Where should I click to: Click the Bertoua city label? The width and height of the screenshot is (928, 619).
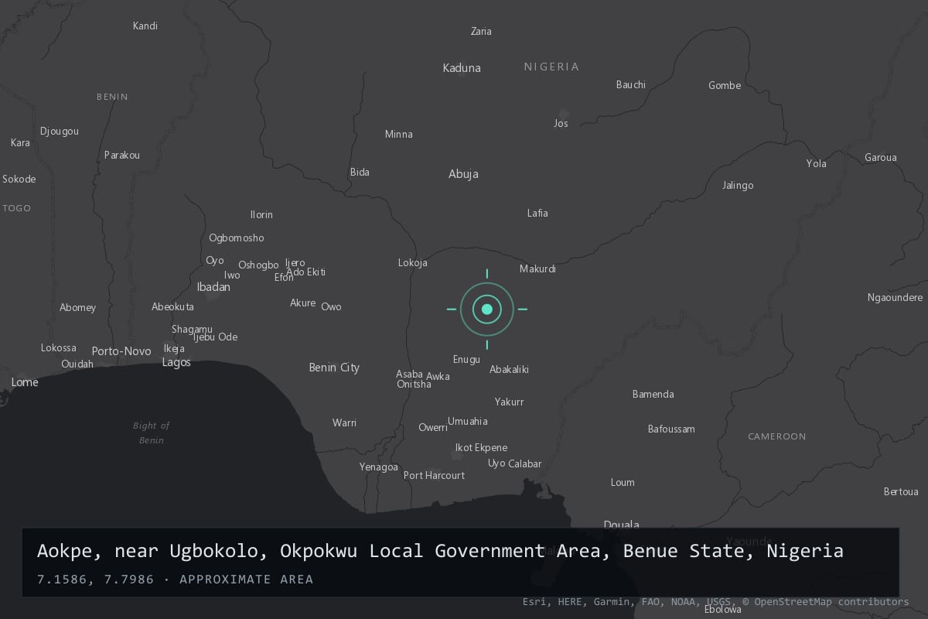[901, 492]
